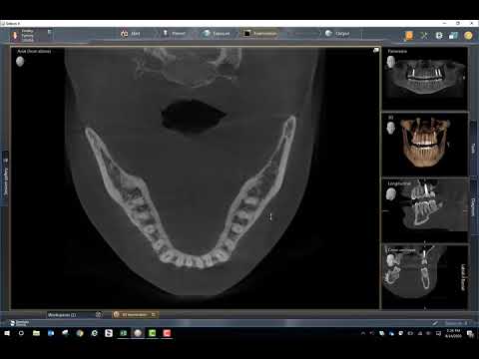479x359 pixels.
Task: Open the Output phase
Action: pos(337,34)
